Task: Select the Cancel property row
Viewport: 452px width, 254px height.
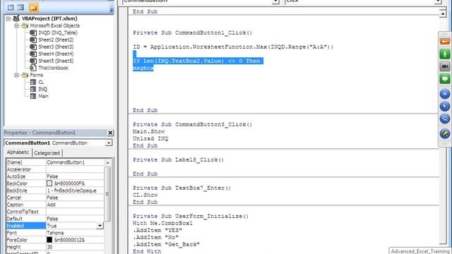Action: 55,198
